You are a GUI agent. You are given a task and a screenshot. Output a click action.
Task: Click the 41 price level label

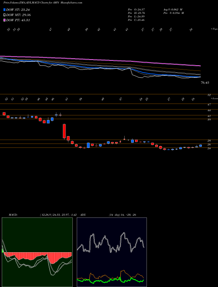click(x=209, y=116)
